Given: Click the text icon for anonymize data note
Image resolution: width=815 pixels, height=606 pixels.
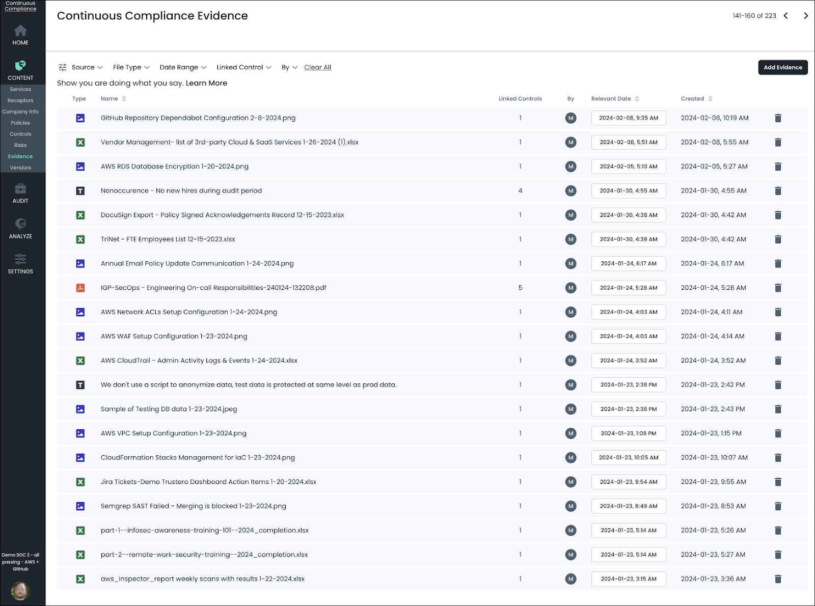Looking at the screenshot, I should pos(80,385).
